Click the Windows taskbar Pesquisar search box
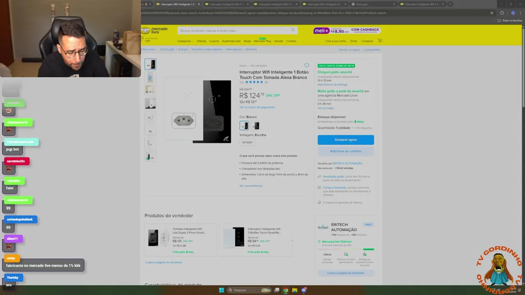The image size is (525, 295). pos(249,290)
